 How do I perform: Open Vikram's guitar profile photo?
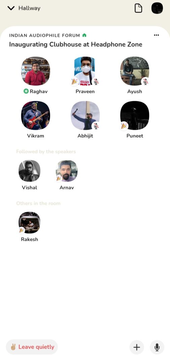click(35, 115)
